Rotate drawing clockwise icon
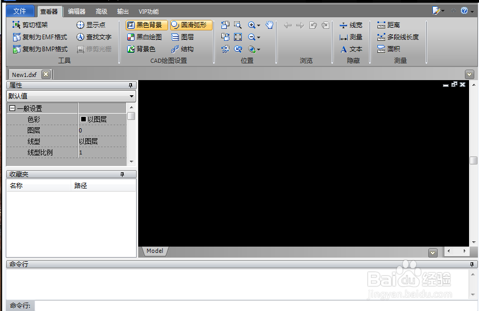The height and width of the screenshot is (311, 479). [x=225, y=37]
